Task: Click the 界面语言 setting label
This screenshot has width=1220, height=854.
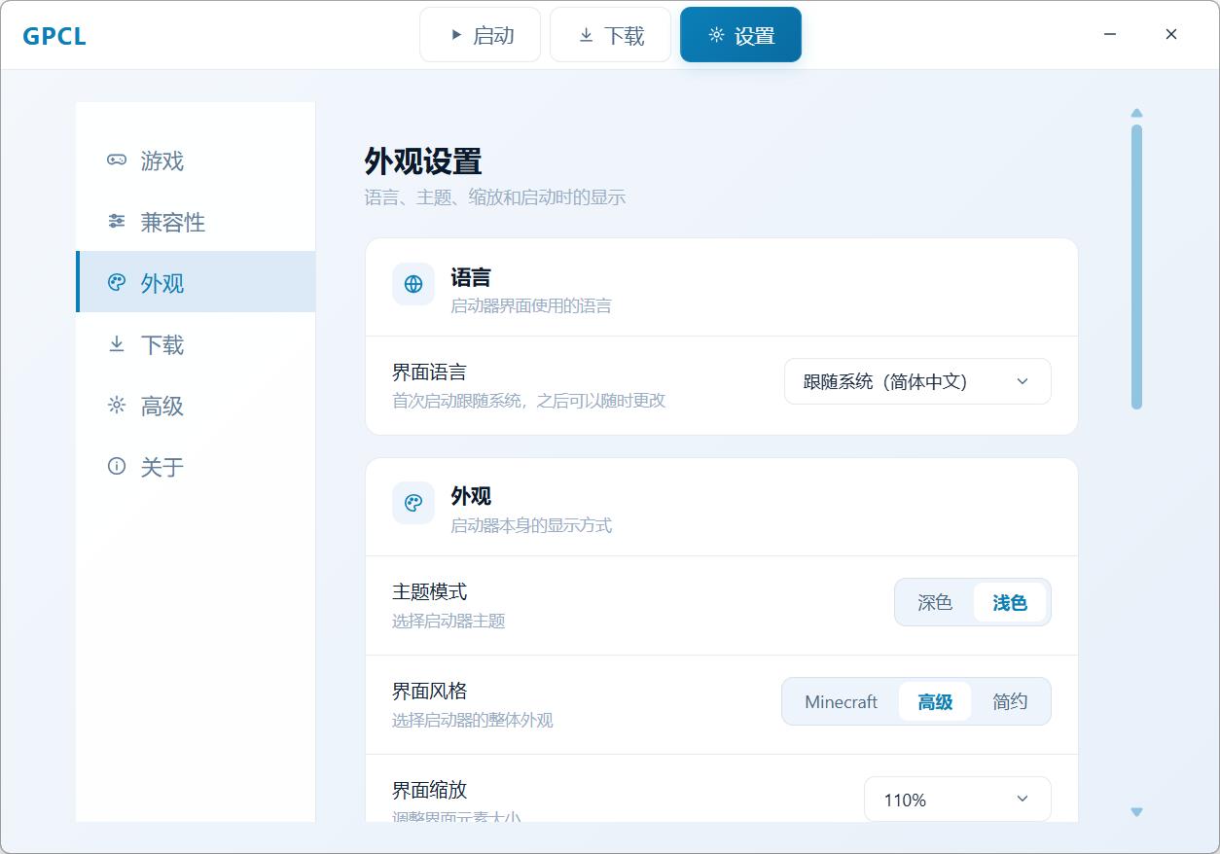Action: pos(429,372)
